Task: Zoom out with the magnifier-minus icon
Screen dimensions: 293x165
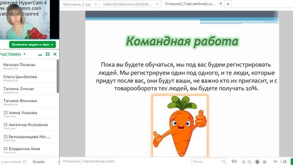Action: tap(250, 162)
